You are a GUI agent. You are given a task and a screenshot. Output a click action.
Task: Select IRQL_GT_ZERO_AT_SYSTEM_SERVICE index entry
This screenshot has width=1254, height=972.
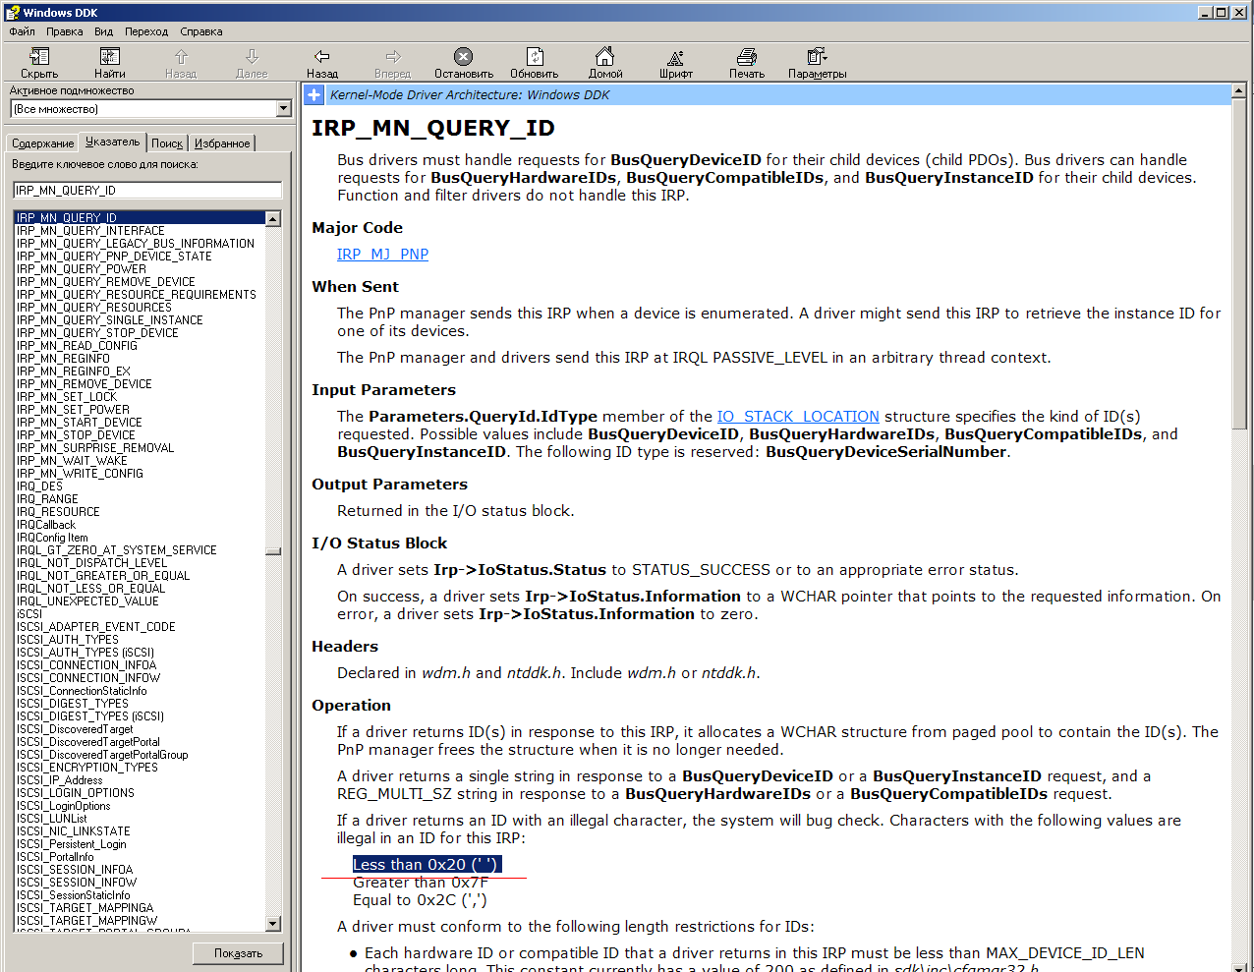click(117, 550)
